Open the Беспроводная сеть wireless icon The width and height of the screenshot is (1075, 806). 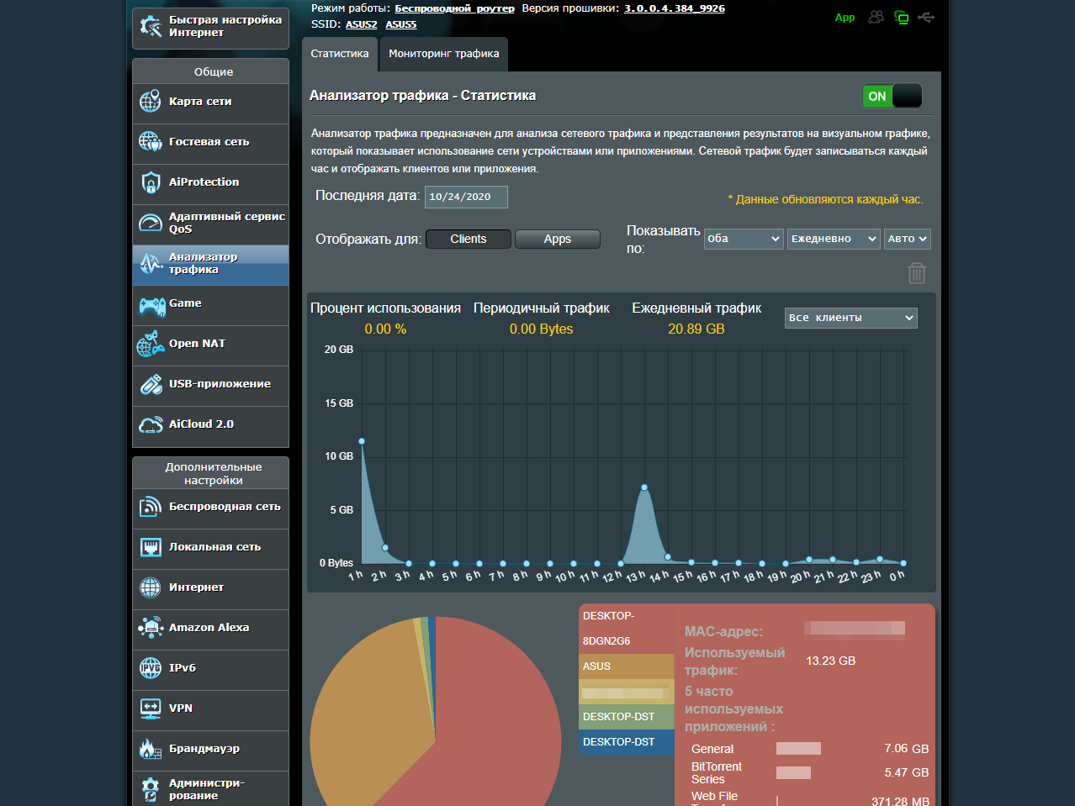point(151,507)
